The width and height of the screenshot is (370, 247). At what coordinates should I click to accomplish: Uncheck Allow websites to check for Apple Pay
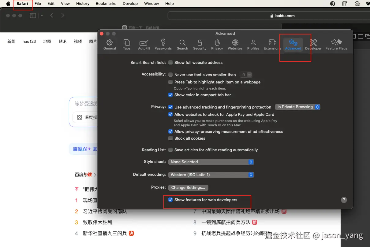(170, 114)
